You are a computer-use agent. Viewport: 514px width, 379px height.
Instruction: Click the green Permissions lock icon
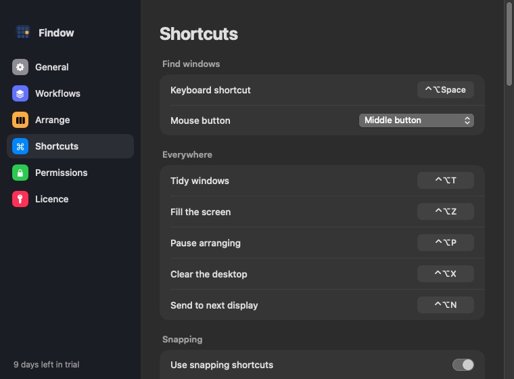tap(20, 173)
